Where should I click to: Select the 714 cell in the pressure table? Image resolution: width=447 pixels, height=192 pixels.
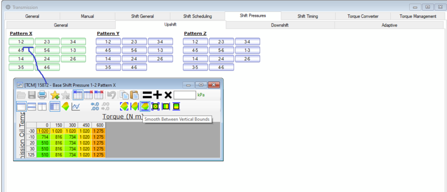(x=44, y=137)
